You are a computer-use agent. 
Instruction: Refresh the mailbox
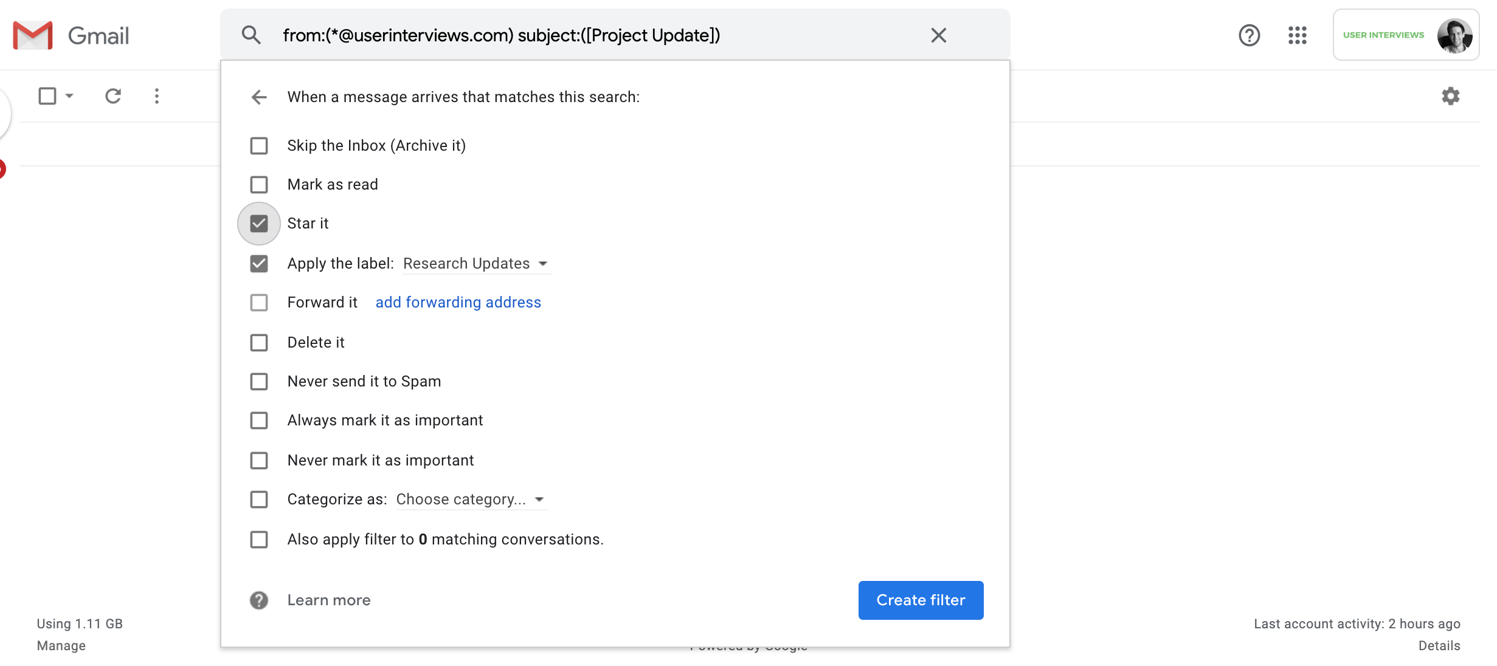113,96
